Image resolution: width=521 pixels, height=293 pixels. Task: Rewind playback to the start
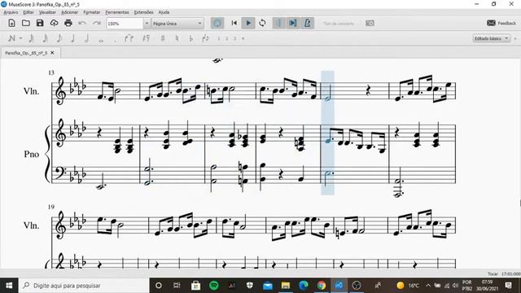tap(234, 23)
